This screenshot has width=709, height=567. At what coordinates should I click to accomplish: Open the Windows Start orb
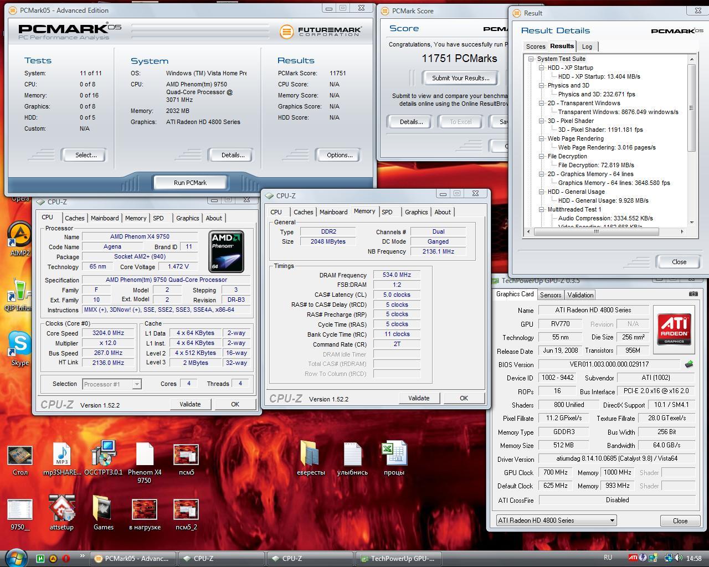click(15, 557)
